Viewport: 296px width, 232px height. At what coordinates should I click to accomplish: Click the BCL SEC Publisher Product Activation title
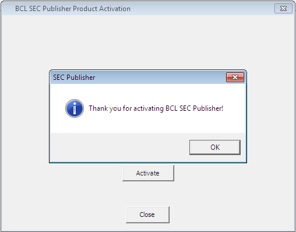point(73,9)
